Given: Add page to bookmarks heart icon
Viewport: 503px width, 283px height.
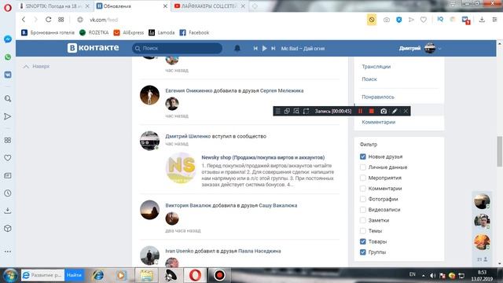Looking at the screenshot, I should point(424,20).
